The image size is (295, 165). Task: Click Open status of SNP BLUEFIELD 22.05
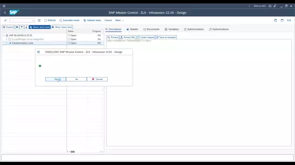pyautogui.click(x=72, y=35)
